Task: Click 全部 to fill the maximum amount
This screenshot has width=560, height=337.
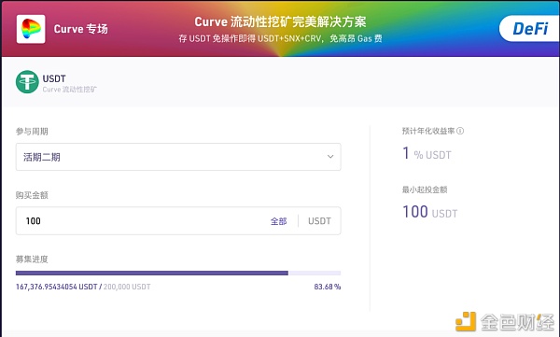Action: tap(278, 221)
